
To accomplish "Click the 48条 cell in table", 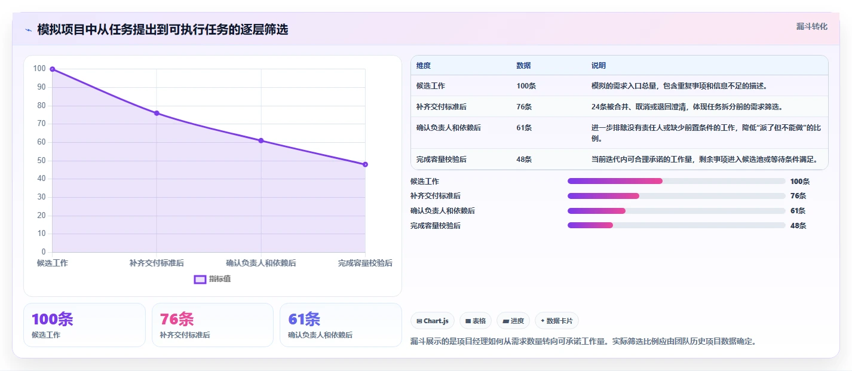I will point(525,160).
